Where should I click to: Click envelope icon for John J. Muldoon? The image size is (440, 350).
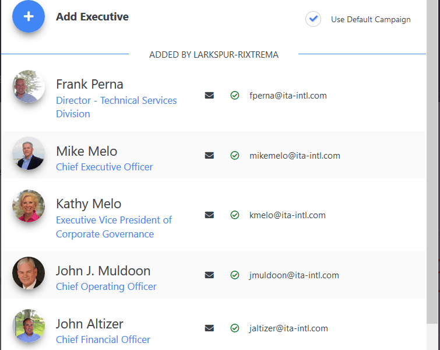pos(209,275)
